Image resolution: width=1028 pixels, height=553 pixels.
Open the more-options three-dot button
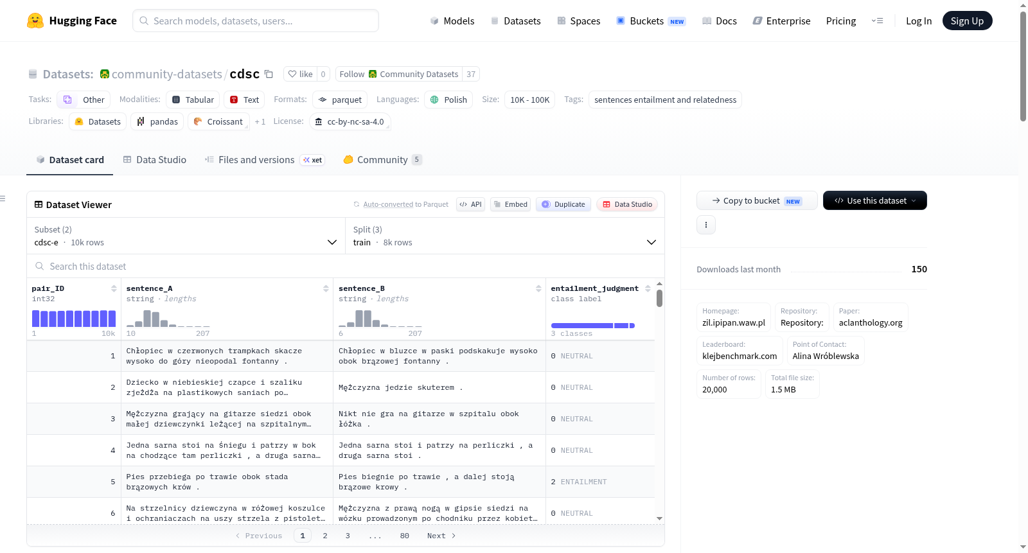click(x=706, y=225)
